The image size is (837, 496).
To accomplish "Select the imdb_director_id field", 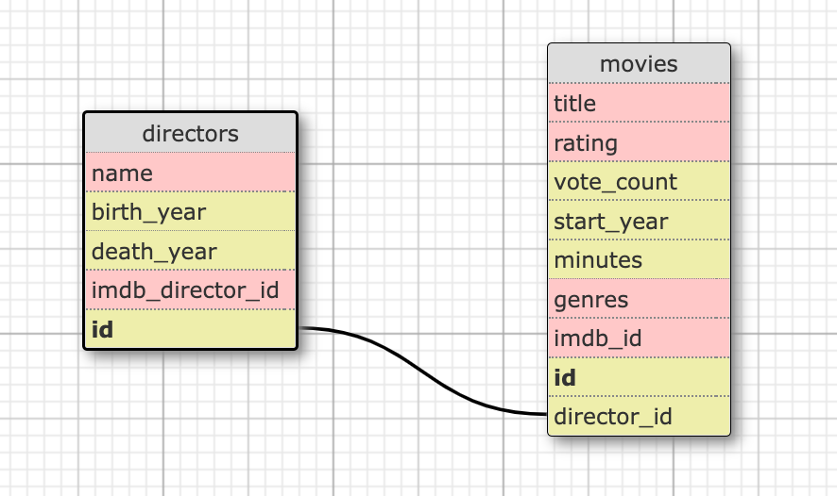I will (x=190, y=290).
